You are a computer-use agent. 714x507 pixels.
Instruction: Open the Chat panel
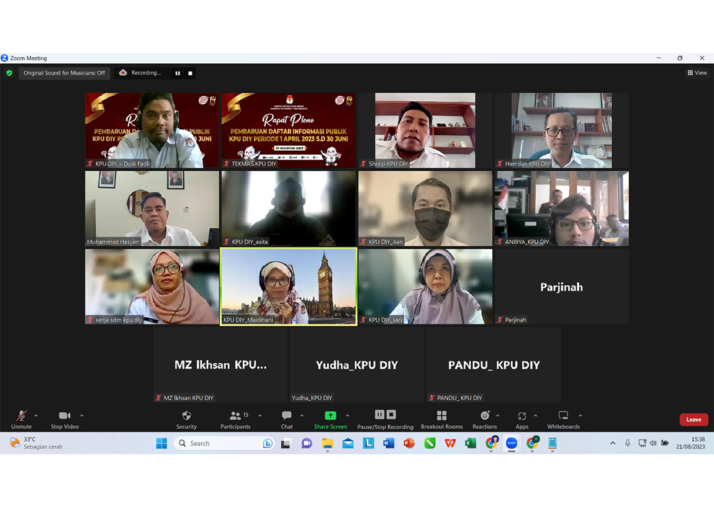tap(286, 416)
